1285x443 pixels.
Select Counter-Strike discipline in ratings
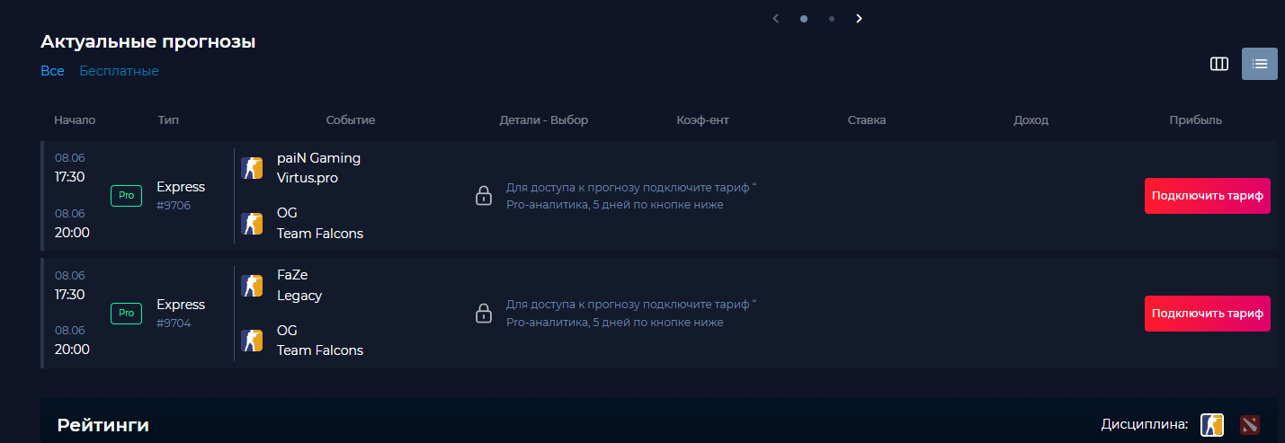(x=1212, y=424)
